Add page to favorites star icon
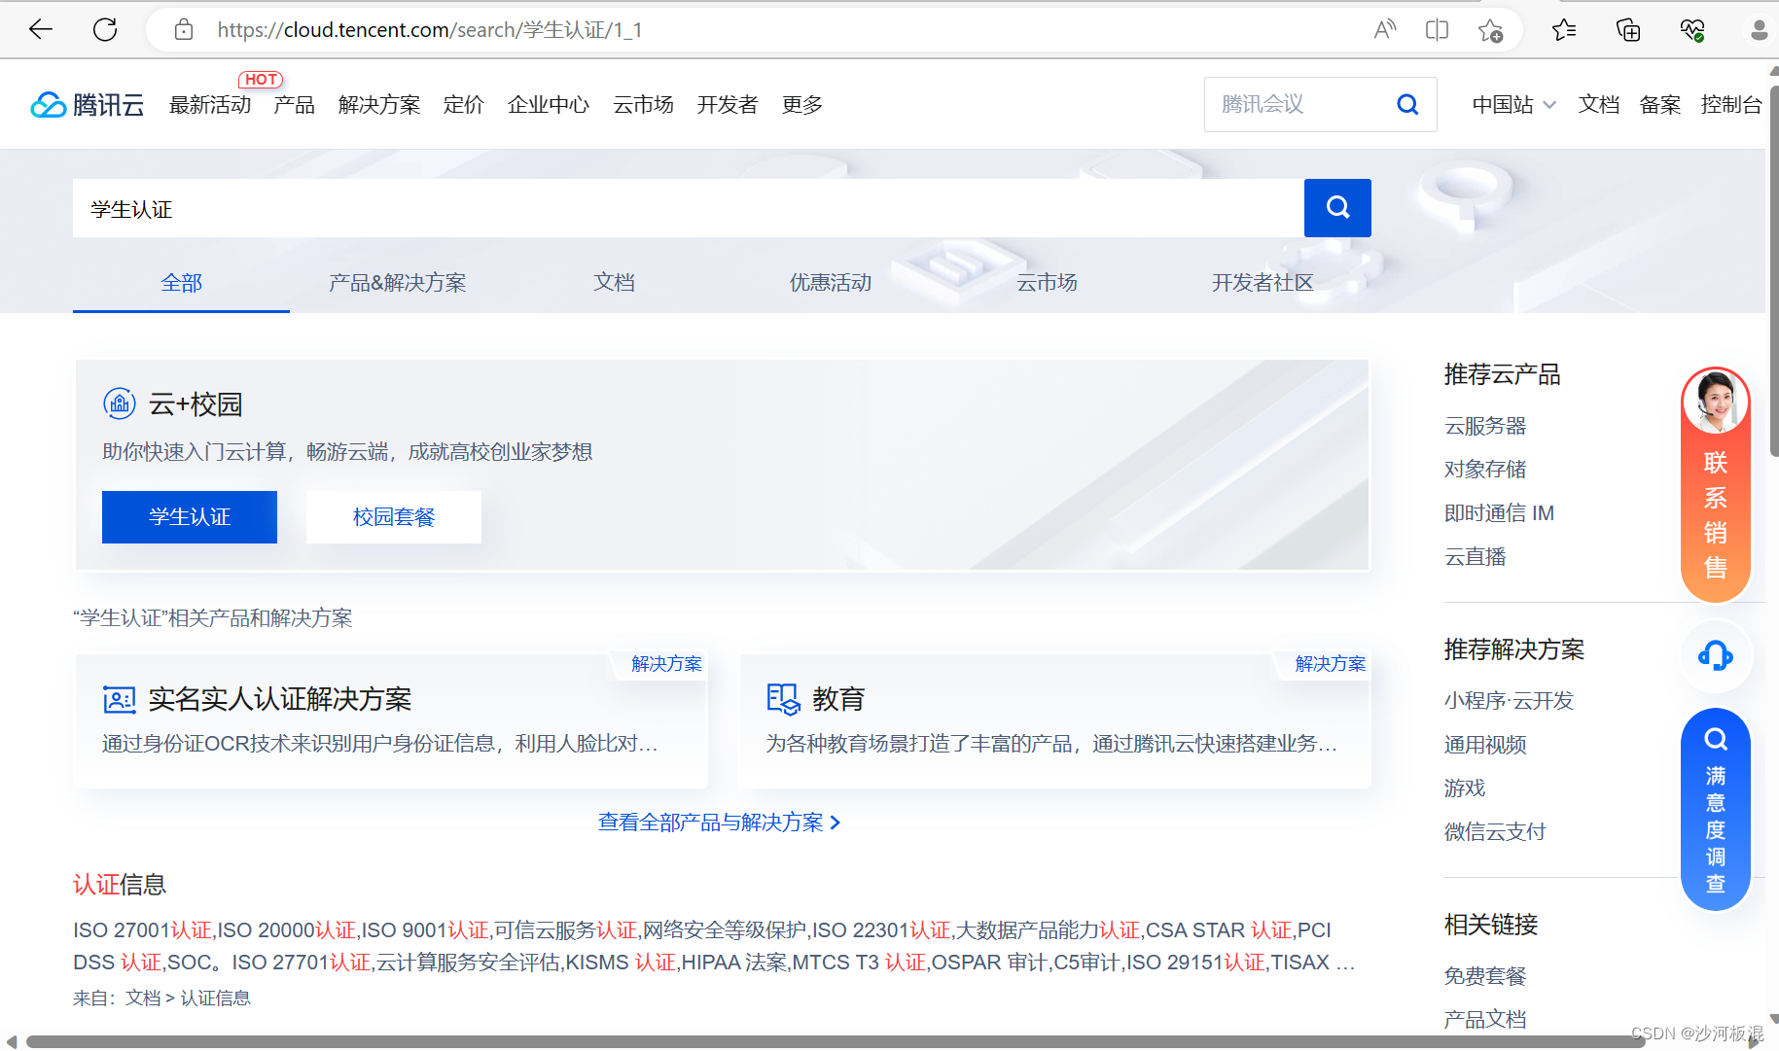 (1490, 30)
